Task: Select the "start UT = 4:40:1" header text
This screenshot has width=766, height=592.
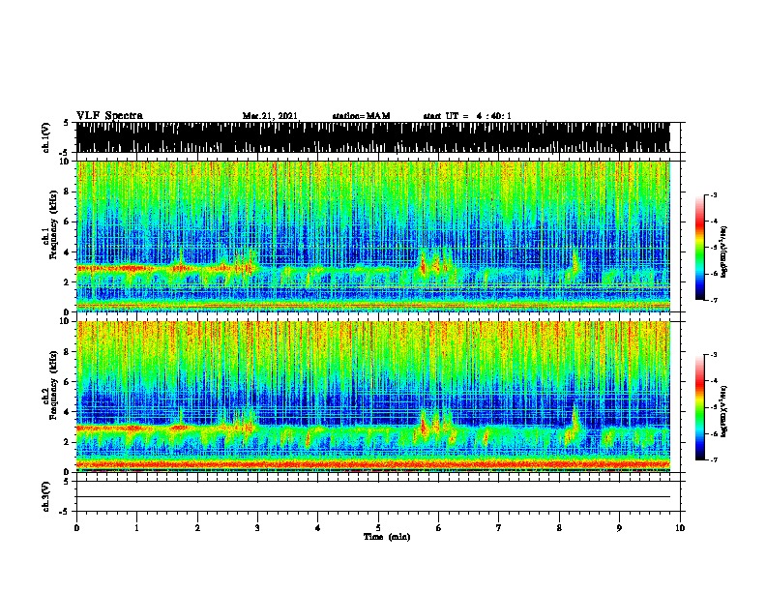Action: coord(467,116)
